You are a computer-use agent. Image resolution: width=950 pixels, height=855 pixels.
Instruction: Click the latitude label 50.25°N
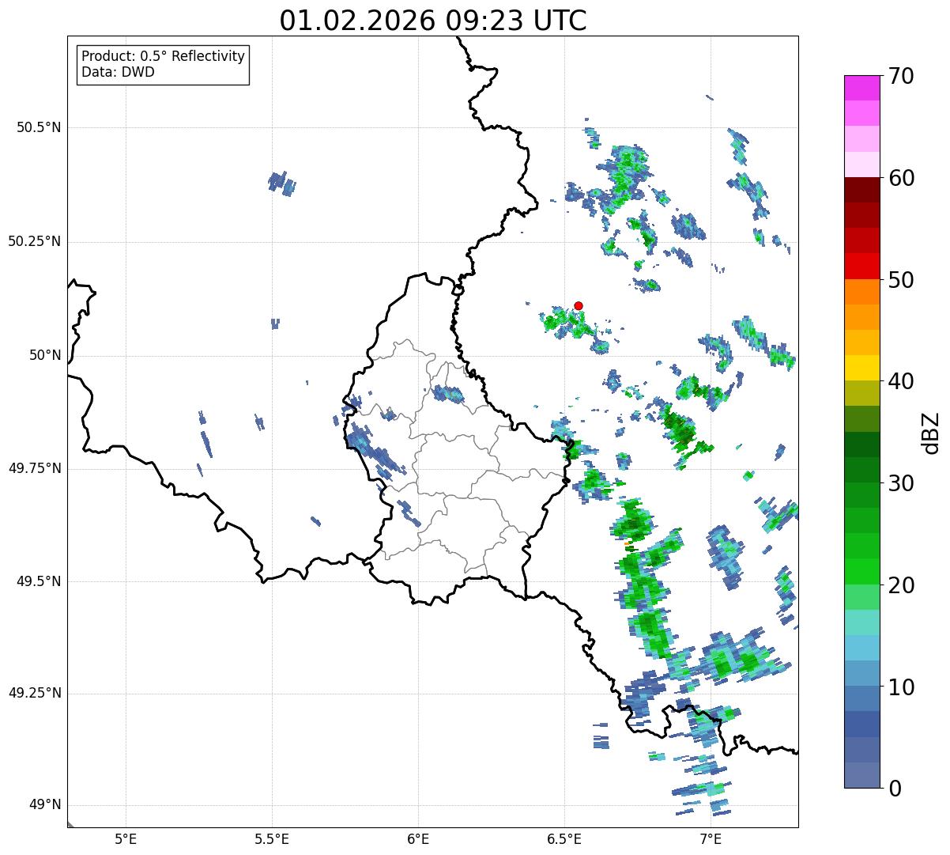(x=34, y=241)
